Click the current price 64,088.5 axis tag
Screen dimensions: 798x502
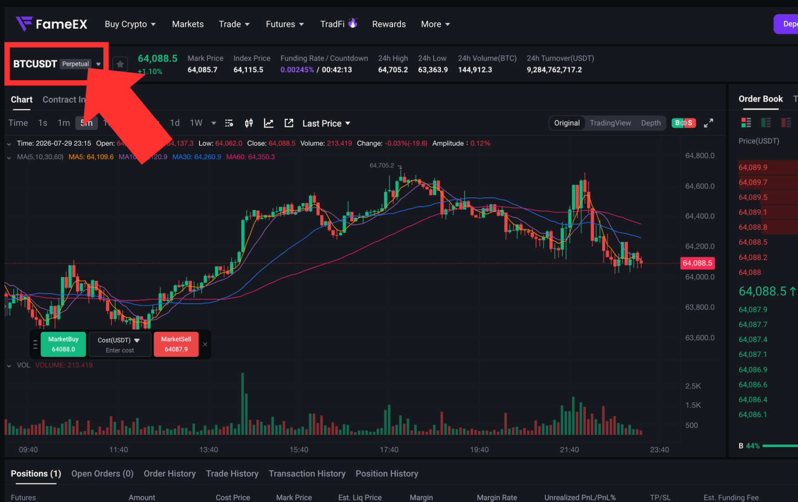point(697,263)
